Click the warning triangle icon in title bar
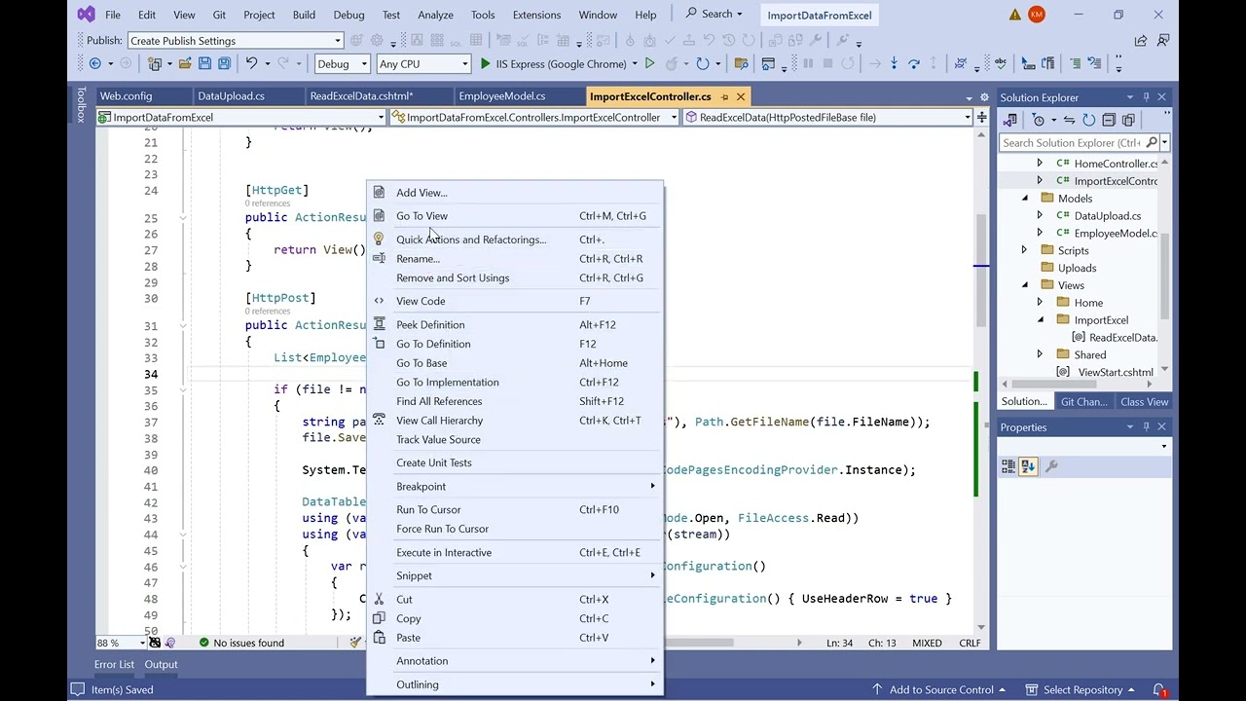 pyautogui.click(x=1015, y=15)
